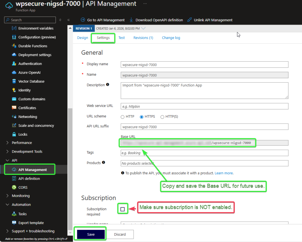This screenshot has height=242, width=302.
Task: Click the Display name input field
Action: [204, 65]
